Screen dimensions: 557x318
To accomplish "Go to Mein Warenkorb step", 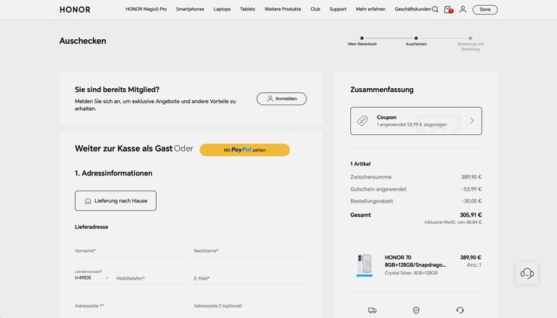I will coord(362,41).
